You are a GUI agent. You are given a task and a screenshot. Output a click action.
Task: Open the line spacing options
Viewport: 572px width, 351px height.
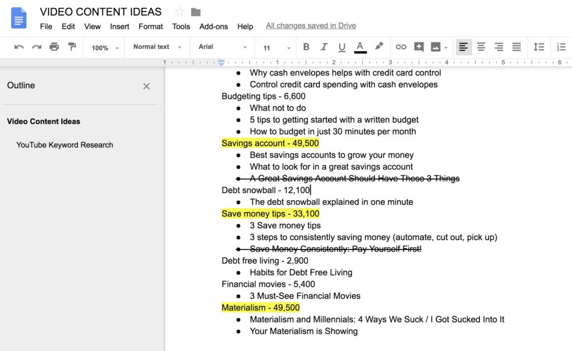click(x=539, y=47)
